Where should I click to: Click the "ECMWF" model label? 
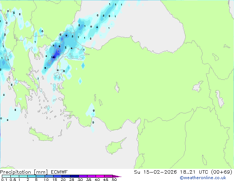(59, 172)
